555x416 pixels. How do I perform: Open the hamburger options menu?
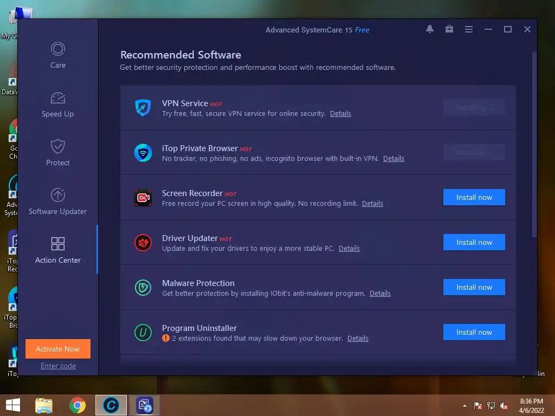pyautogui.click(x=469, y=29)
